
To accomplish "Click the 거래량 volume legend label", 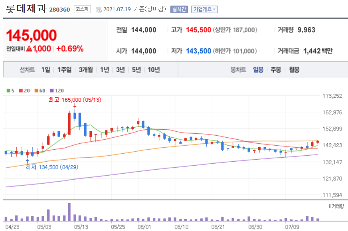I will coord(336,206).
